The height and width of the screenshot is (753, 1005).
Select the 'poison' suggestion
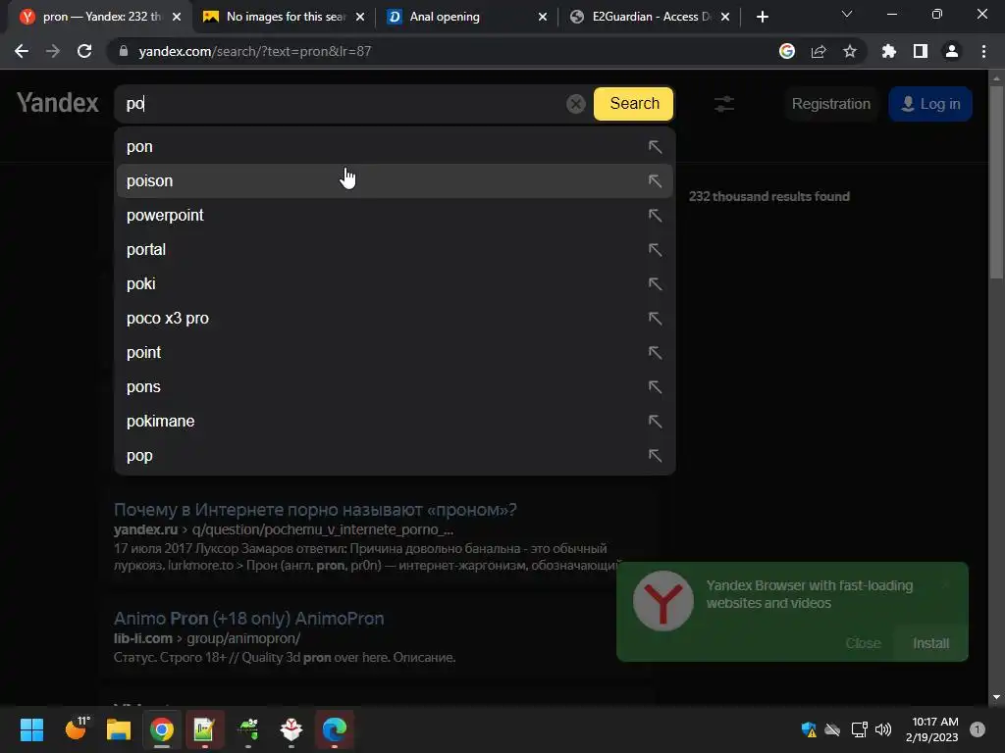pos(395,180)
